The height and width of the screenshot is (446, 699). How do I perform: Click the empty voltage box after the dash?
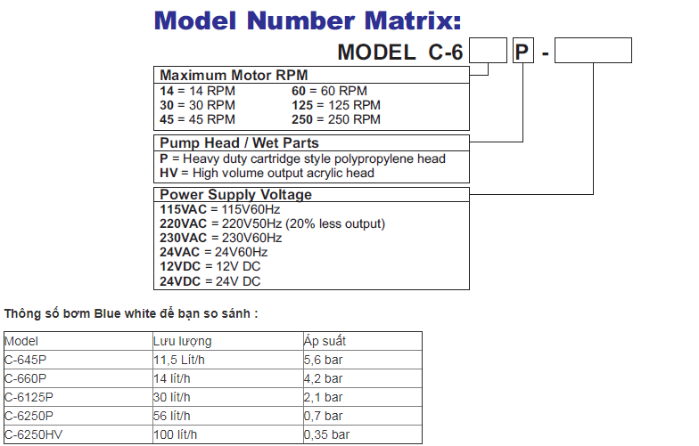click(594, 50)
